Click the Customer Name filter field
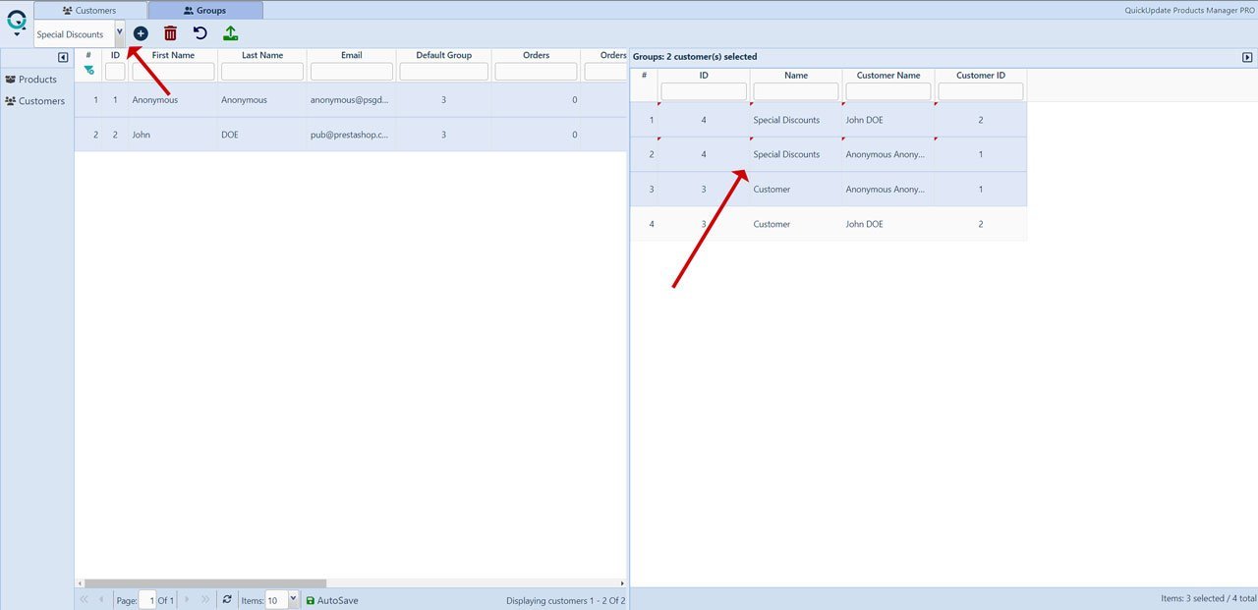This screenshot has width=1258, height=610. pos(888,91)
